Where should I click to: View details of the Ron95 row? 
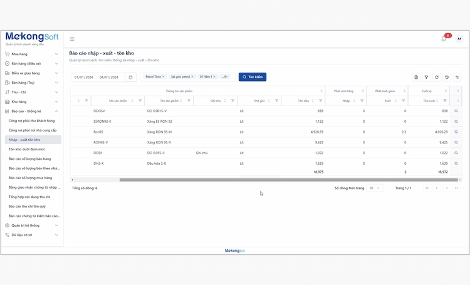click(456, 132)
